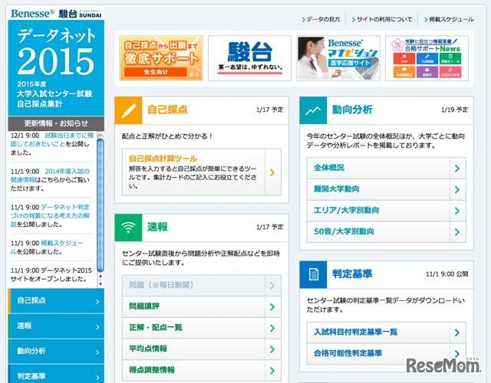Click the Benesse logo in header

[32, 14]
